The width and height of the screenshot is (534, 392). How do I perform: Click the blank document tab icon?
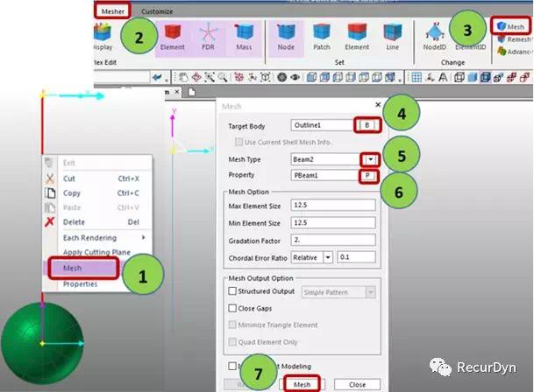click(x=192, y=92)
